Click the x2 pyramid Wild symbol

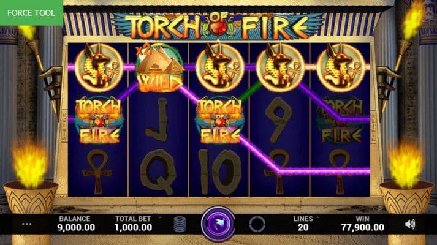(159, 68)
